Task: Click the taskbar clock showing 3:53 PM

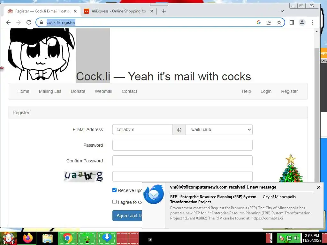Action: tap(312, 238)
